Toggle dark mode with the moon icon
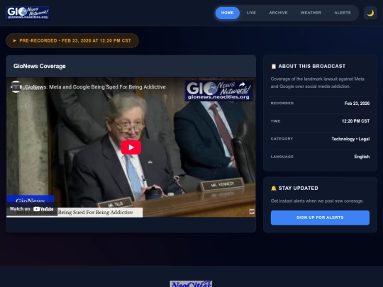Image resolution: width=383 pixels, height=287 pixels. (370, 13)
